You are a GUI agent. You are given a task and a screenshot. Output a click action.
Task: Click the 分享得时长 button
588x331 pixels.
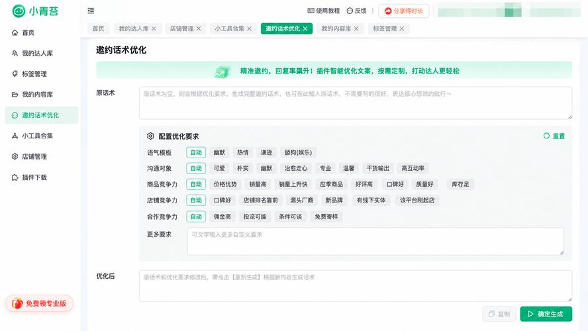coord(403,11)
